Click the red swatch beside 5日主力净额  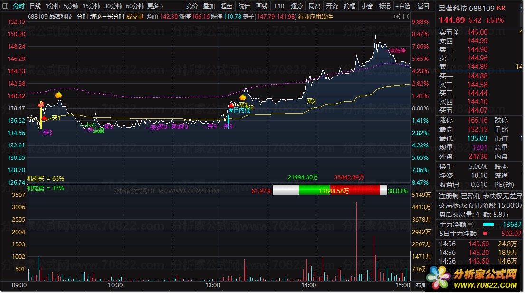[485, 234]
